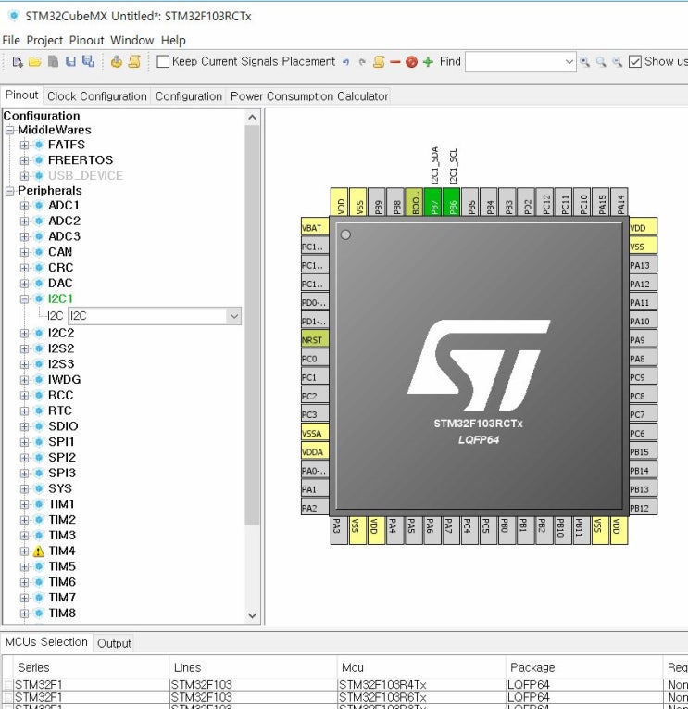The height and width of the screenshot is (709, 688).
Task: Check the STM32F103R6Tx row checkbox
Action: coord(8,697)
